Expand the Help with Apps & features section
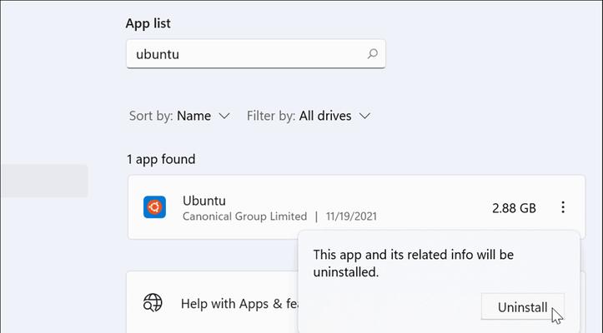Screen dimensions: 603x333 click(213, 303)
